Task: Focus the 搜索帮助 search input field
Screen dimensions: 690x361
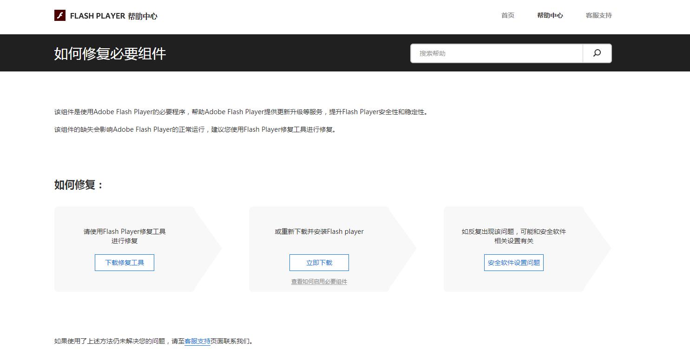Action: [x=496, y=53]
